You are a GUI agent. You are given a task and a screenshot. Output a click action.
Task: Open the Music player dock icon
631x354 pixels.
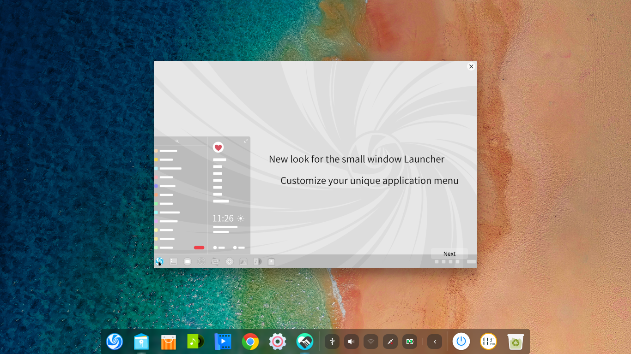tap(195, 342)
